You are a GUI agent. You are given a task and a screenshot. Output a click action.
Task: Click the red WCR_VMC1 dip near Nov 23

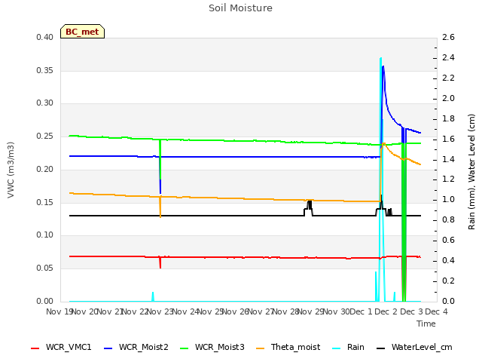(160, 262)
